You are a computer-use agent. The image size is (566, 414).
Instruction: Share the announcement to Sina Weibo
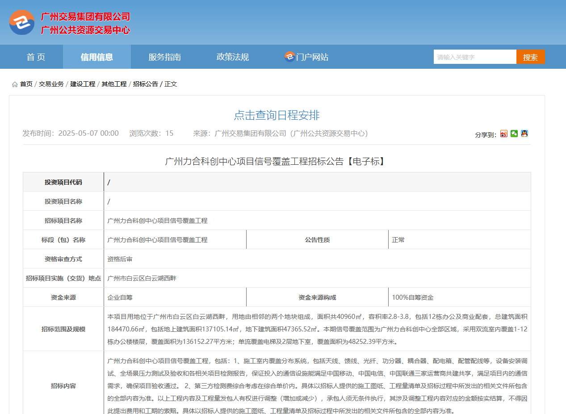click(x=503, y=134)
